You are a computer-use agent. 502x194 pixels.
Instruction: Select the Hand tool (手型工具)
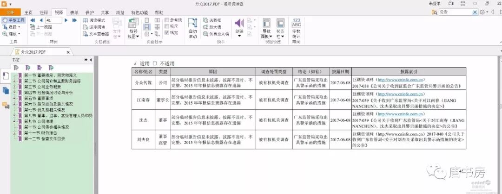(14, 20)
